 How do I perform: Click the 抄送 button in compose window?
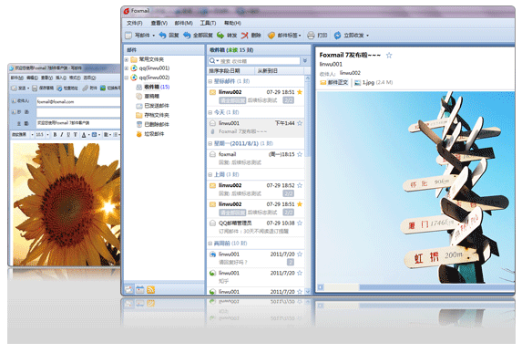(21, 112)
